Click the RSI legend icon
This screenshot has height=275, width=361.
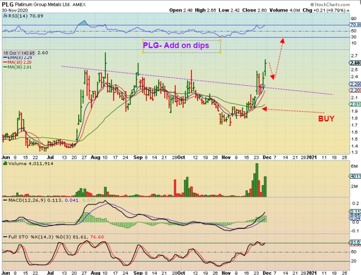5,16
